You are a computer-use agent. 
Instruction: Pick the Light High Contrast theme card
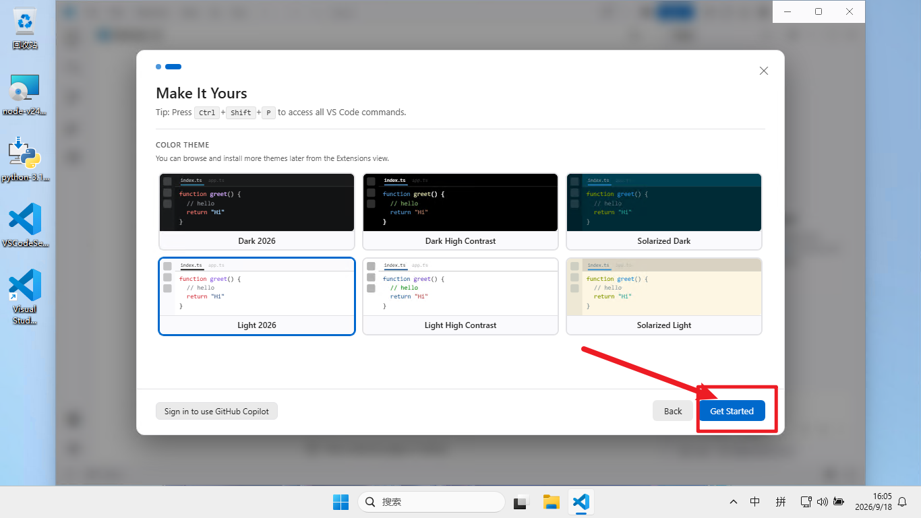pos(460,296)
